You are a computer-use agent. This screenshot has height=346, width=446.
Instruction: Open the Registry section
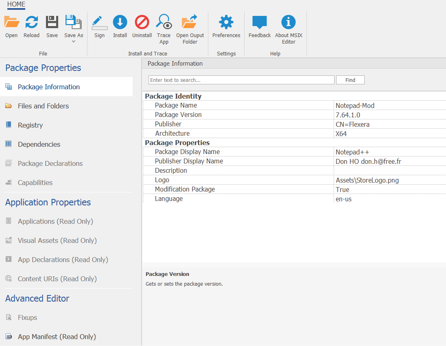point(30,125)
